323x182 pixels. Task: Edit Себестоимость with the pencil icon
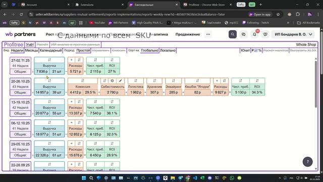tap(121, 81)
